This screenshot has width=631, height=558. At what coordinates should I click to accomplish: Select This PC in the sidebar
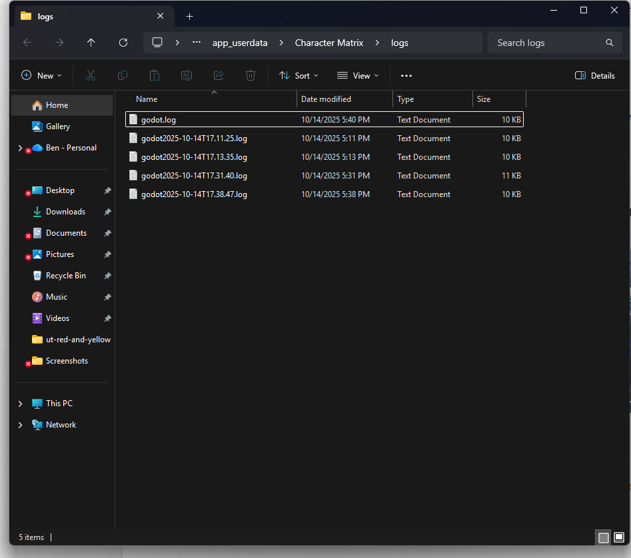(x=62, y=404)
